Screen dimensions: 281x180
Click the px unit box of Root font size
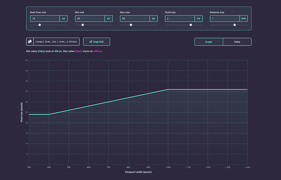pyautogui.click(x=64, y=18)
